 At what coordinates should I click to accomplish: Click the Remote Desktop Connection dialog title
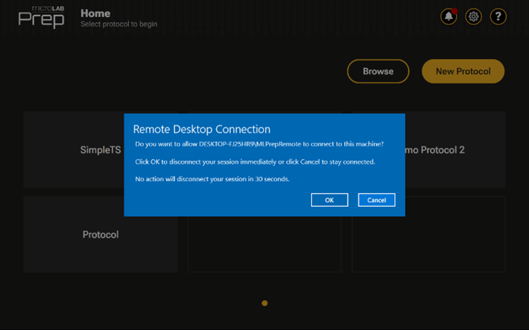pos(202,129)
